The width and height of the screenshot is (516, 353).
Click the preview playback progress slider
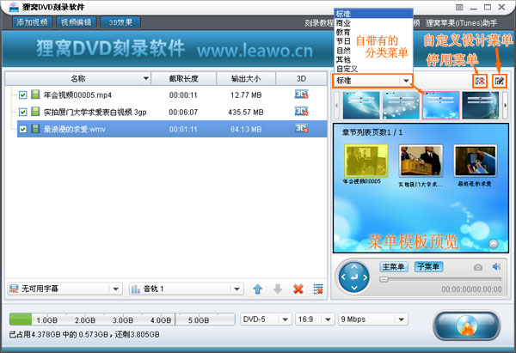point(440,279)
